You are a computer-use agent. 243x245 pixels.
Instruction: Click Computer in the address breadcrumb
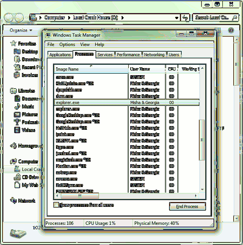54,18
